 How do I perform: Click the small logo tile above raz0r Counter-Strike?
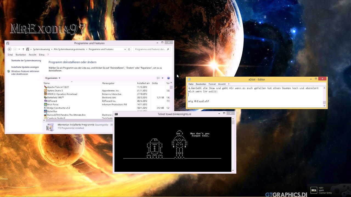tap(314, 190)
